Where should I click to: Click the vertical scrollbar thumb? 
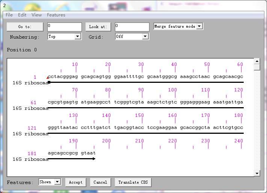point(257,67)
